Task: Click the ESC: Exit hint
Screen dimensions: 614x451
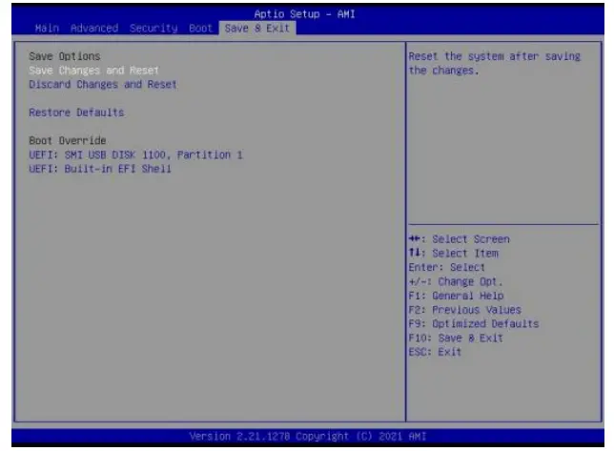Action: tap(435, 352)
